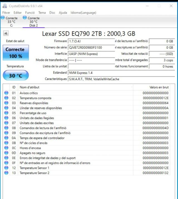The height and width of the screenshot is (199, 178).
Task: Click the 0 hores power-on hours field
Action: coord(162,66)
